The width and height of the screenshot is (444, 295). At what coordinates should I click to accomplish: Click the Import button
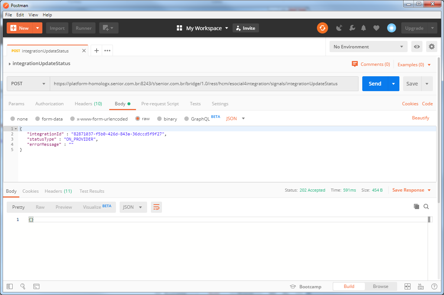click(x=57, y=28)
